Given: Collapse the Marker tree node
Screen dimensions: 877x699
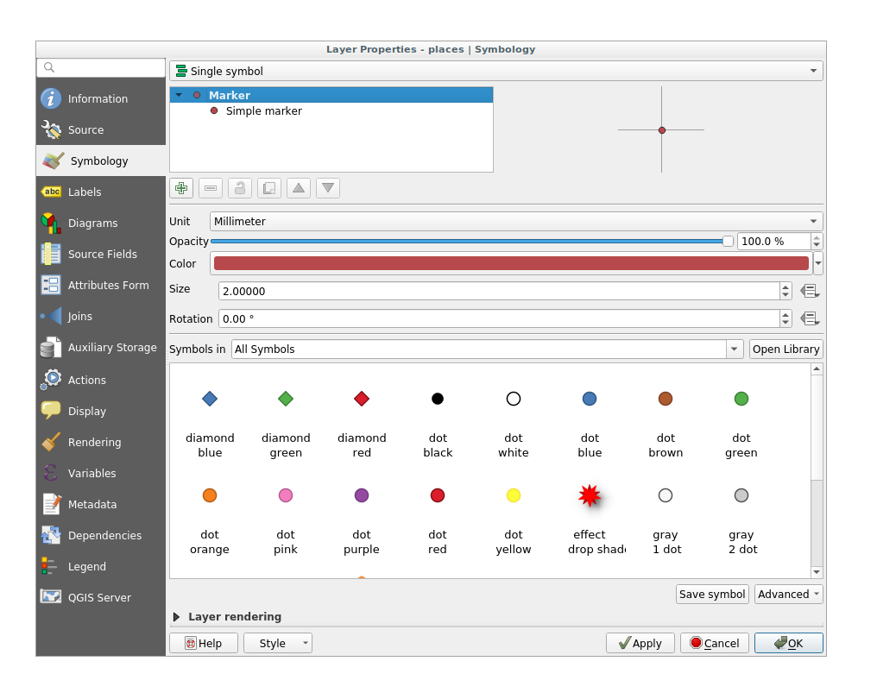Looking at the screenshot, I should [179, 96].
